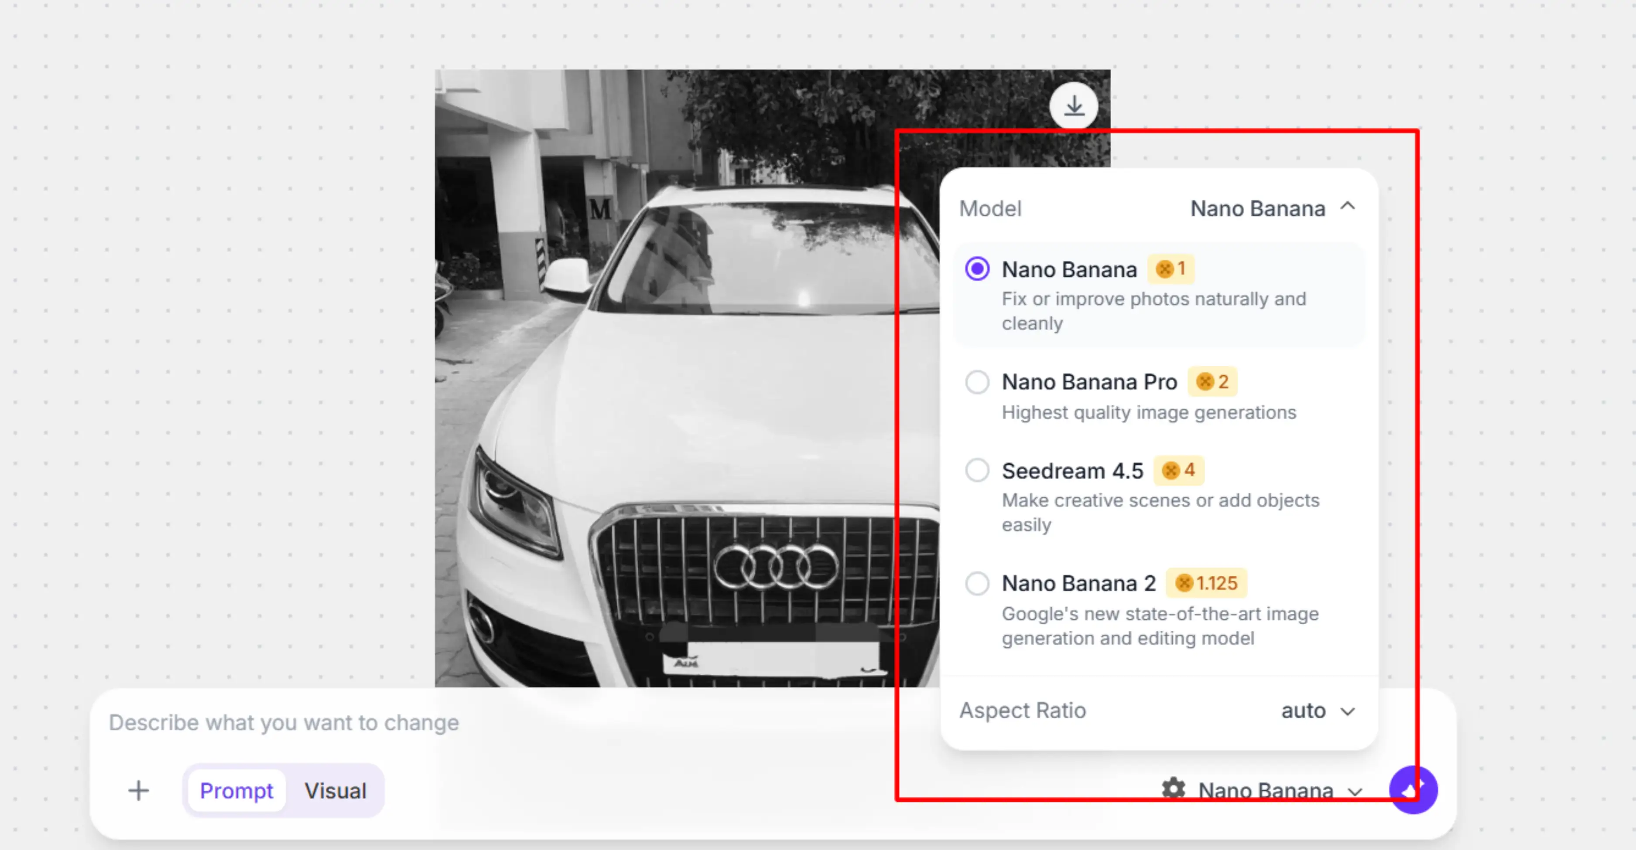1636x850 pixels.
Task: Open settings gear beside Nano Banana
Action: (x=1173, y=789)
